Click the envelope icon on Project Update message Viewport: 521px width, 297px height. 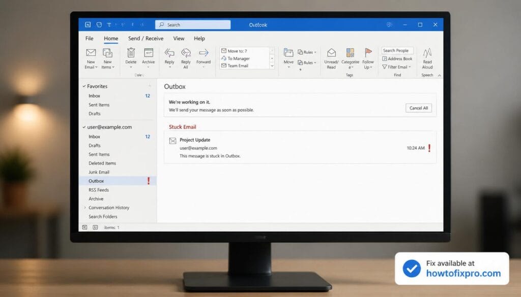[x=173, y=141]
